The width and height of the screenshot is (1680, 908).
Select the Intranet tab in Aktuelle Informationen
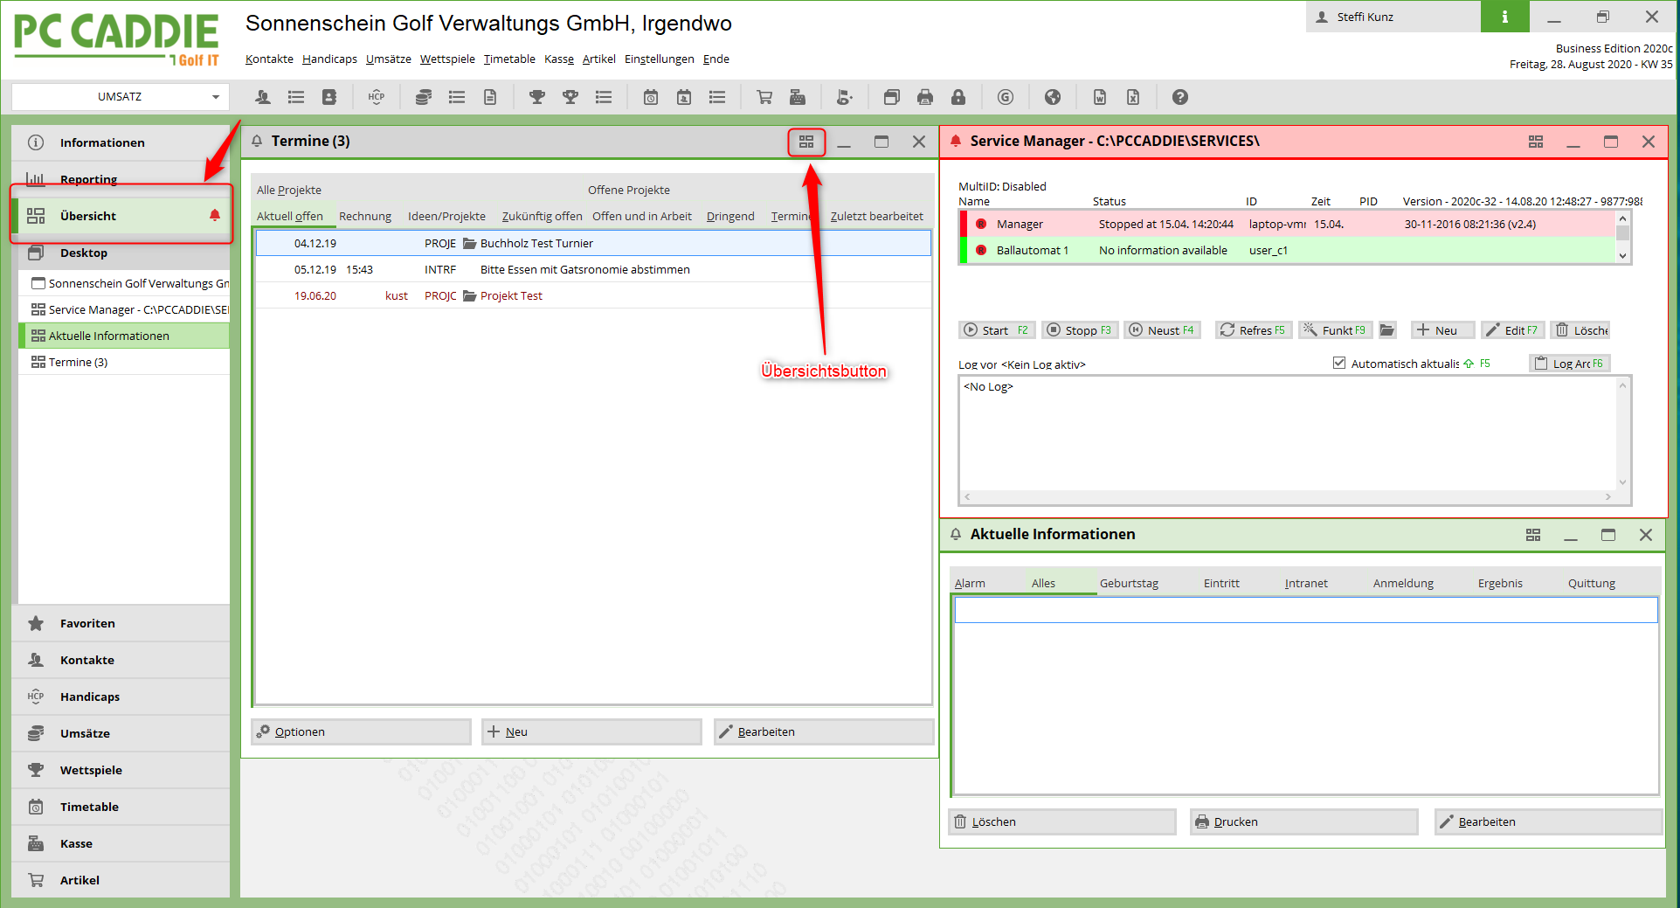coord(1306,584)
